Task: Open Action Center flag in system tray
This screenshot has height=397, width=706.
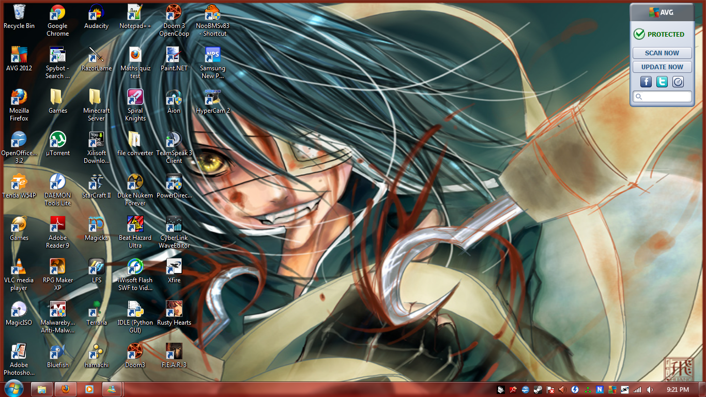Action: [x=550, y=389]
